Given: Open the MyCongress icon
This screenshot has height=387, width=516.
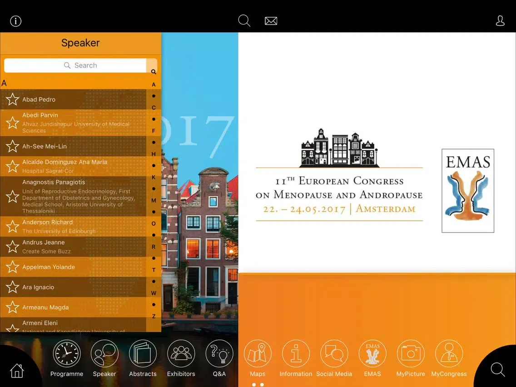Looking at the screenshot, I should (449, 353).
